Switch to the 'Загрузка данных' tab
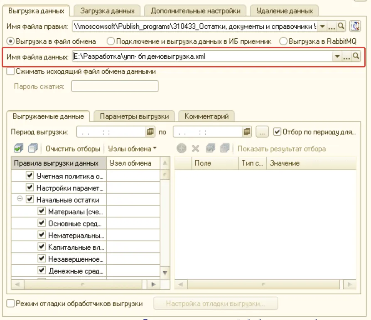The height and width of the screenshot is (320, 371). (107, 10)
